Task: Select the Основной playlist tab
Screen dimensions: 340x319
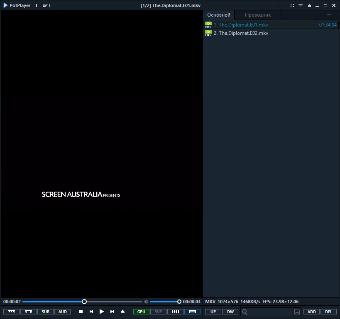Action: pyautogui.click(x=219, y=15)
